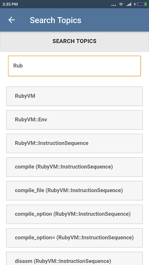Tap the 3:35 PM clock

tap(10, 4)
